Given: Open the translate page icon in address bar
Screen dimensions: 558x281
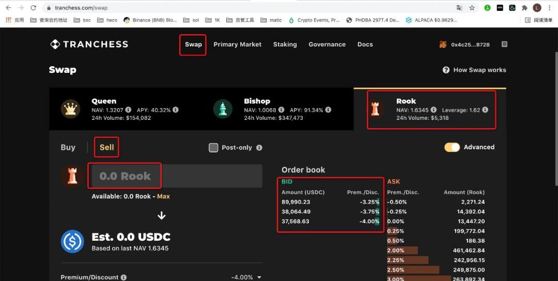Looking at the screenshot, I should tap(459, 7).
